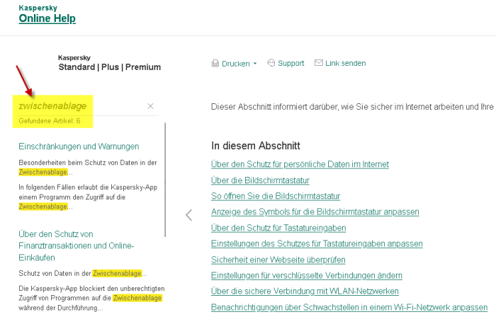Click paragraph starting Dieser Abschnitt informiert darüber
The image size is (496, 329).
tap(353, 107)
